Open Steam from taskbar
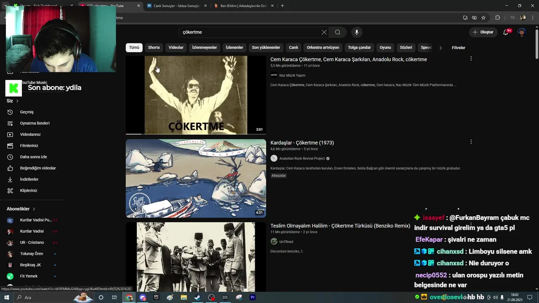Screen dimensions: 539x303 click(x=197, y=298)
